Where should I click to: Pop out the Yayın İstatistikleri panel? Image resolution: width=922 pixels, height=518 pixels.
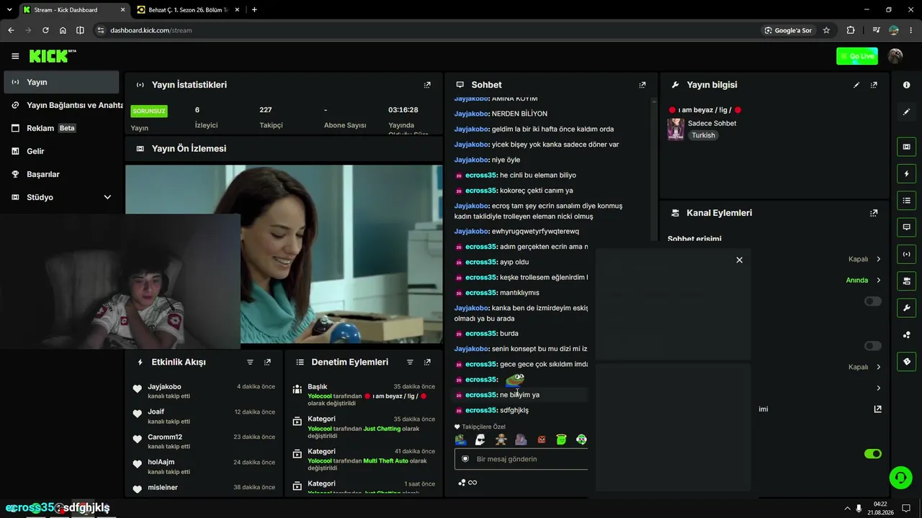[x=427, y=85]
